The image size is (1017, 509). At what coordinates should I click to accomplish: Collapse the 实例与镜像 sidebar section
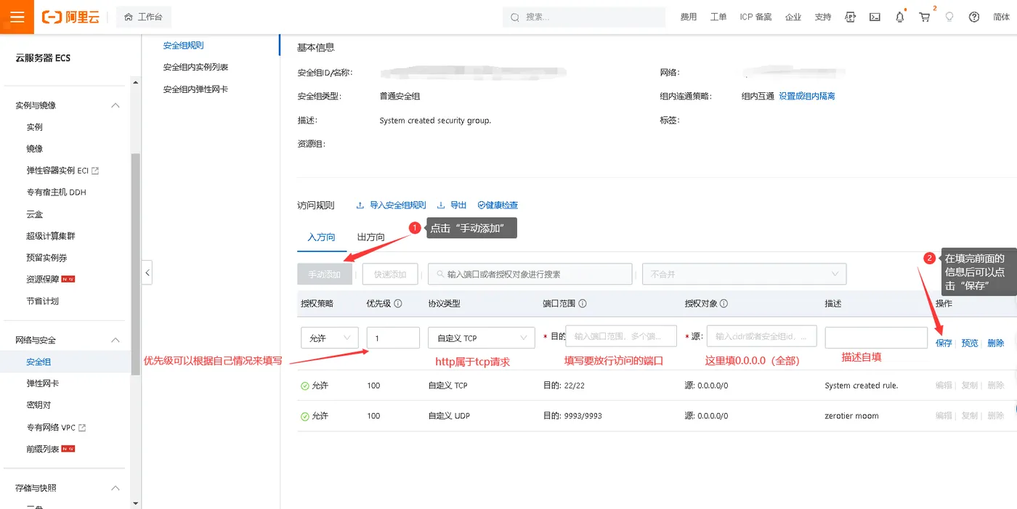coord(115,105)
